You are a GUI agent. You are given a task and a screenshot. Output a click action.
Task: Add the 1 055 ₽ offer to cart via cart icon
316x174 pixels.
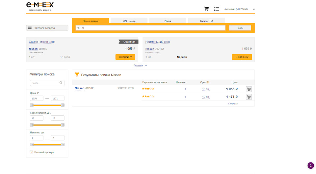pyautogui.click(x=249, y=89)
